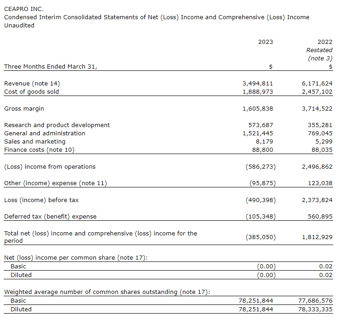Image resolution: width=345 pixels, height=320 pixels.
Task: Select deferred tax value 560,895
Action: [320, 217]
